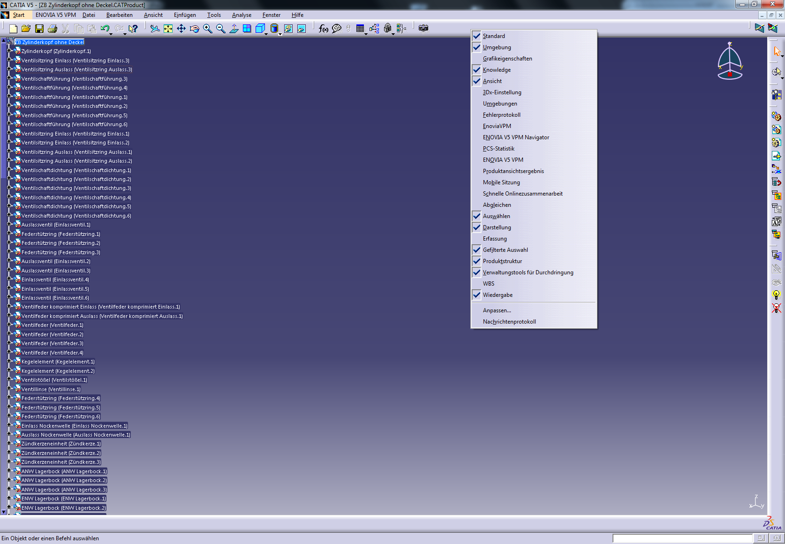
Task: Select the Rotate view tool
Action: click(x=194, y=29)
